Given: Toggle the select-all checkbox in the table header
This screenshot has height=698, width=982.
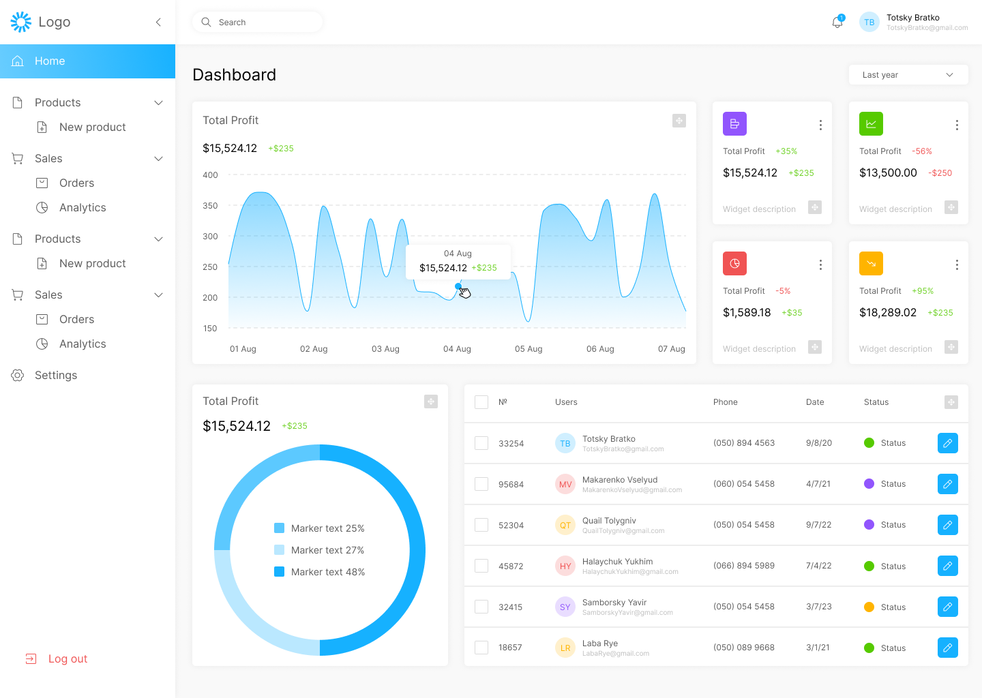Looking at the screenshot, I should pos(481,402).
